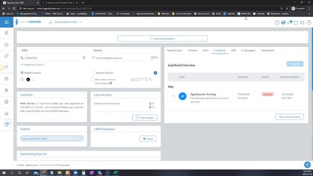The width and height of the screenshot is (313, 176).
Task: Click the house action icon in contact card
Action: click(133, 79)
